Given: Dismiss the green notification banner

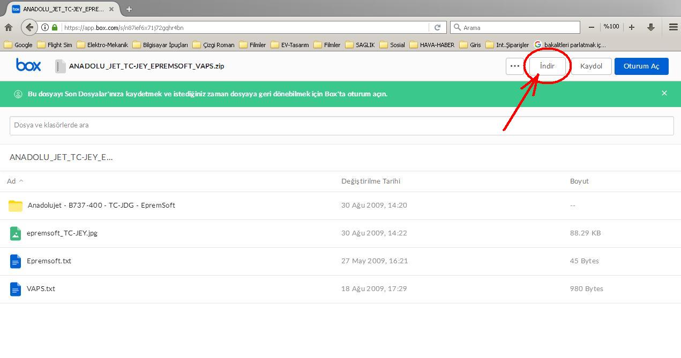Looking at the screenshot, I should pyautogui.click(x=664, y=93).
